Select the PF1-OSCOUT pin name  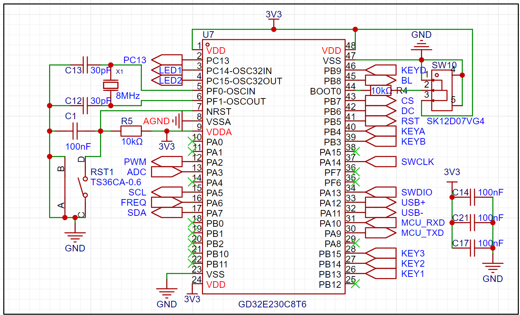[x=236, y=101]
